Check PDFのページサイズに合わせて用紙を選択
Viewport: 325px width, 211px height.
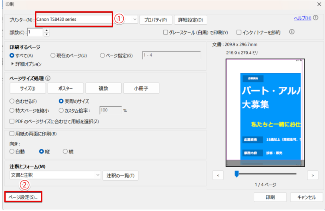click(12, 121)
